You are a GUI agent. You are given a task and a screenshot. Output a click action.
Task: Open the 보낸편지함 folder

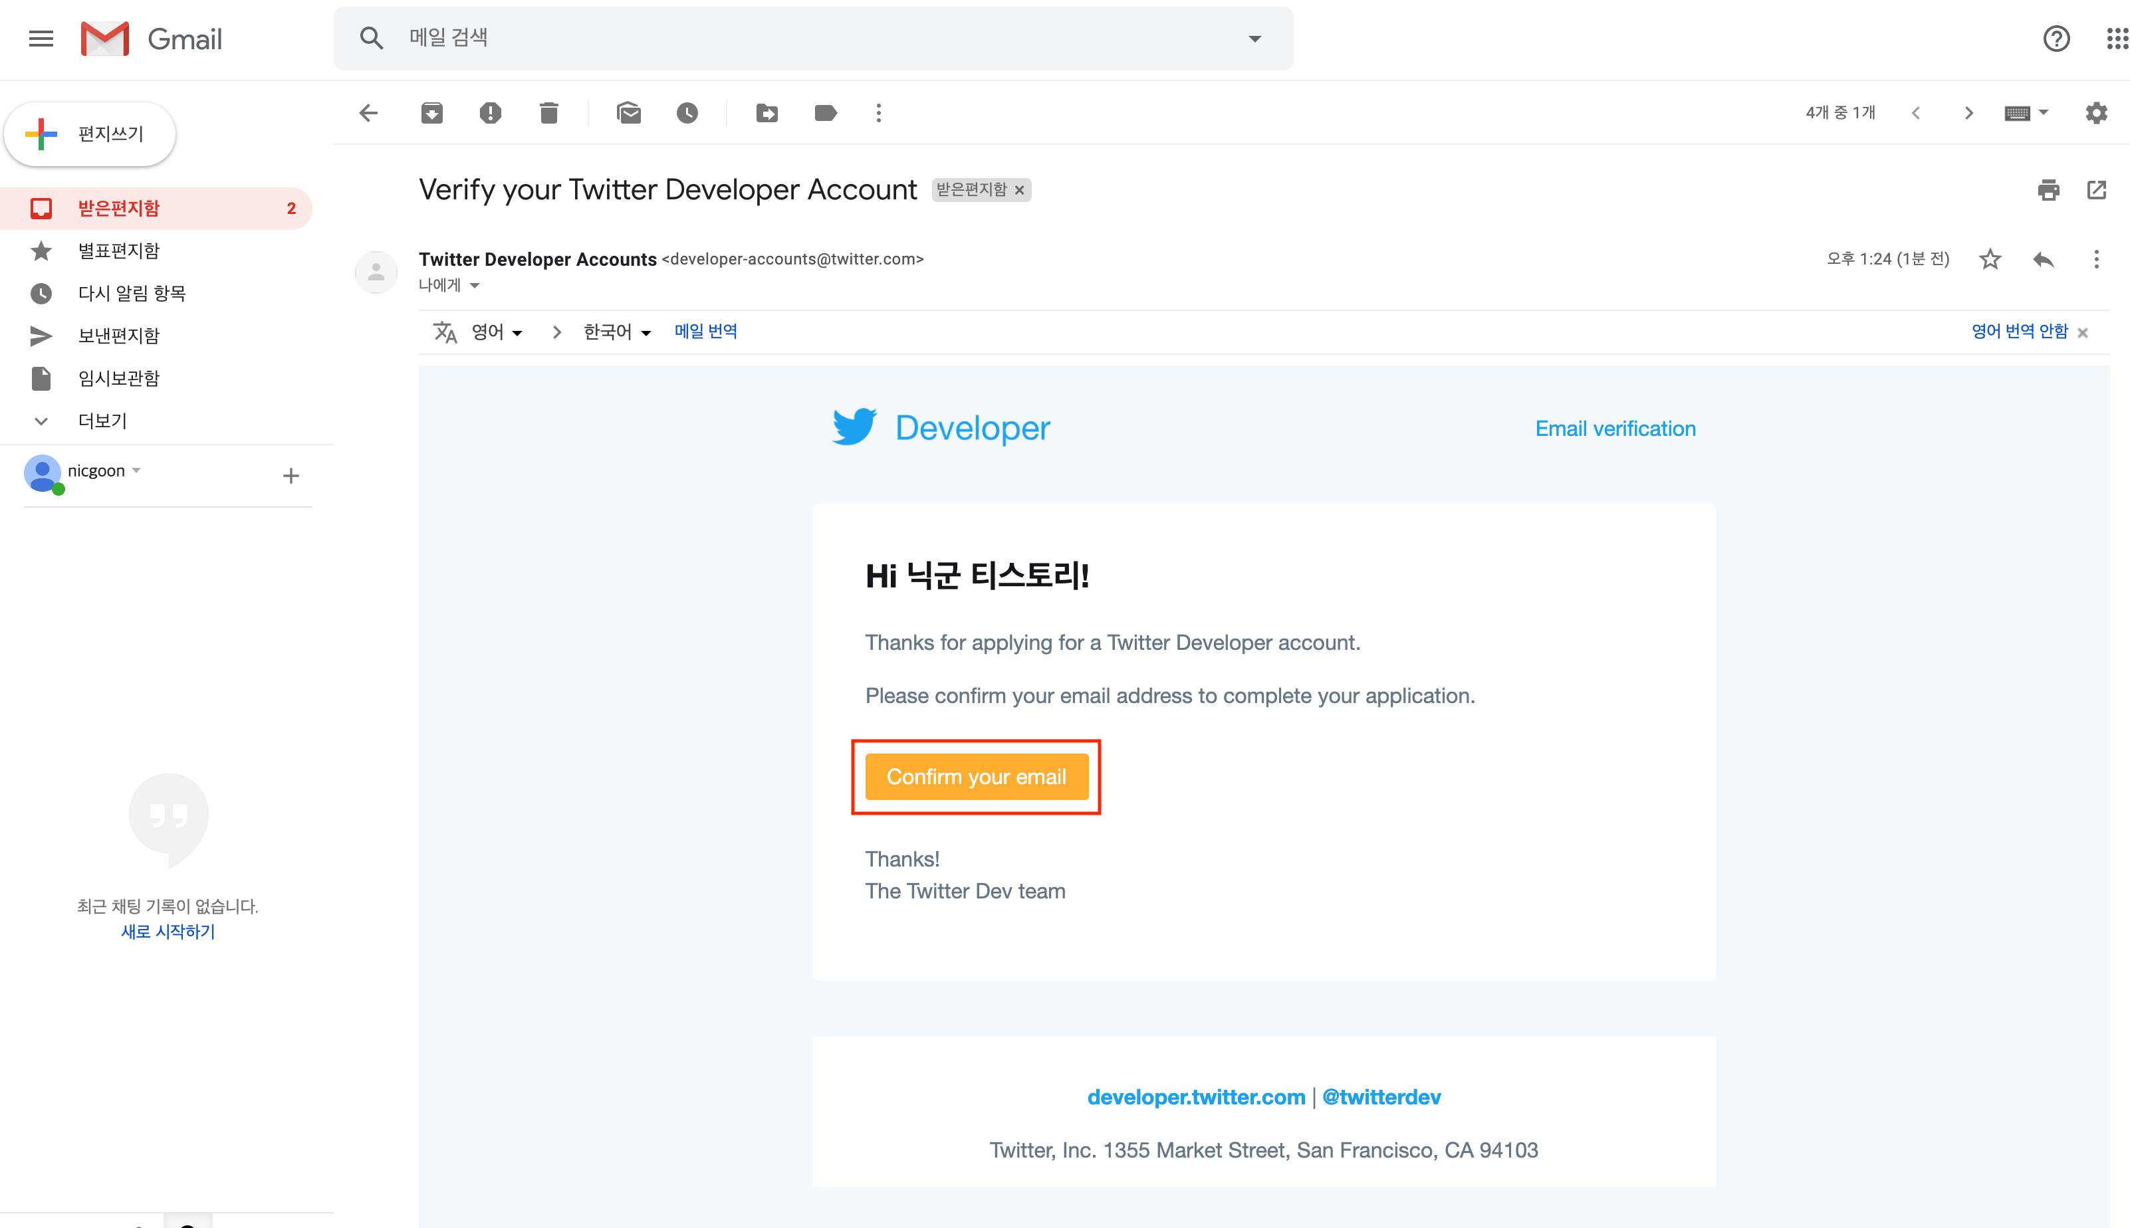click(118, 336)
